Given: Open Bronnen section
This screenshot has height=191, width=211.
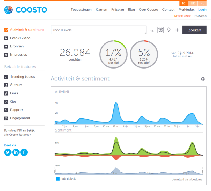Looking at the screenshot, I should click(x=17, y=46).
